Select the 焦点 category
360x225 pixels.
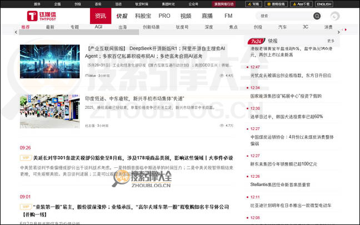[233, 27]
